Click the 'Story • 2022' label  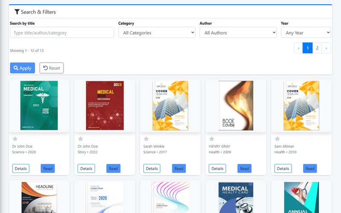(x=87, y=152)
